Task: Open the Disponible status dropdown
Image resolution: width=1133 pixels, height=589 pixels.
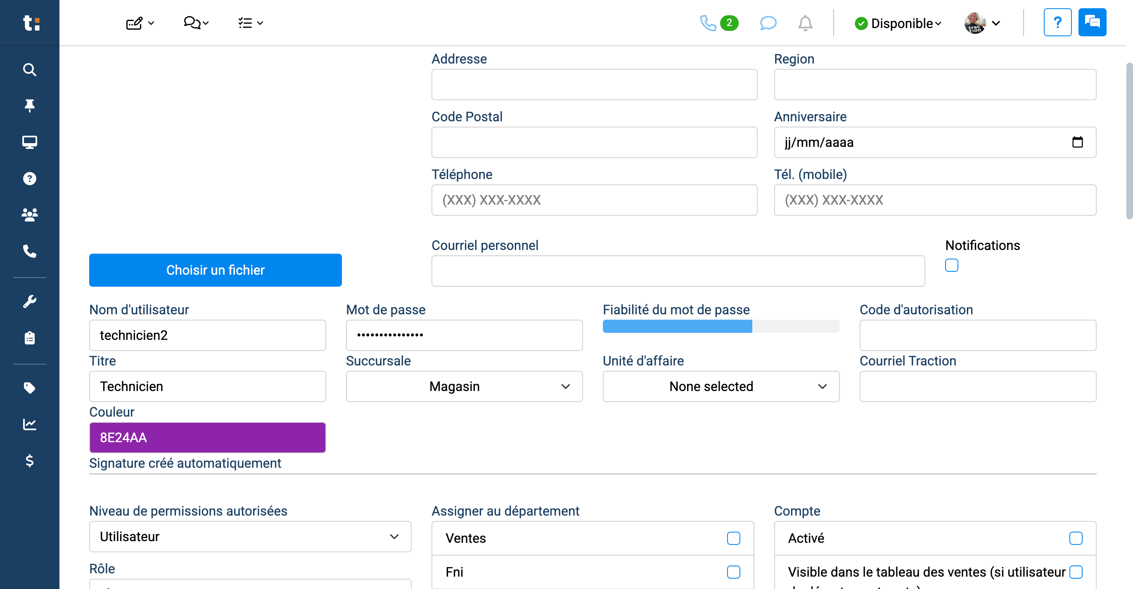Action: [x=898, y=23]
